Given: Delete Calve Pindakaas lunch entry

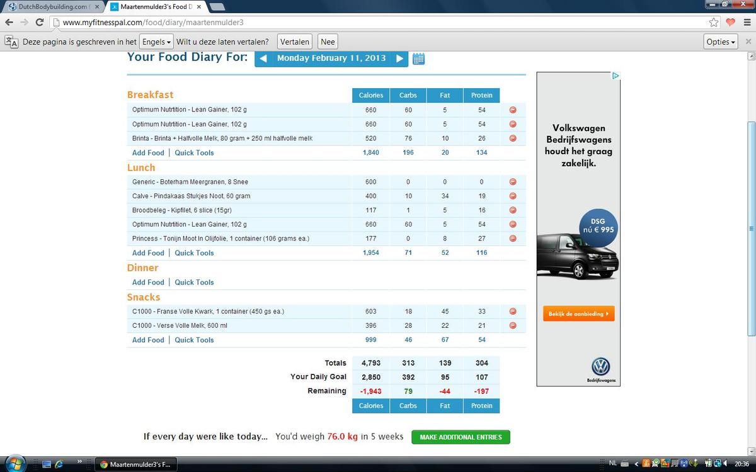Looking at the screenshot, I should 513,196.
